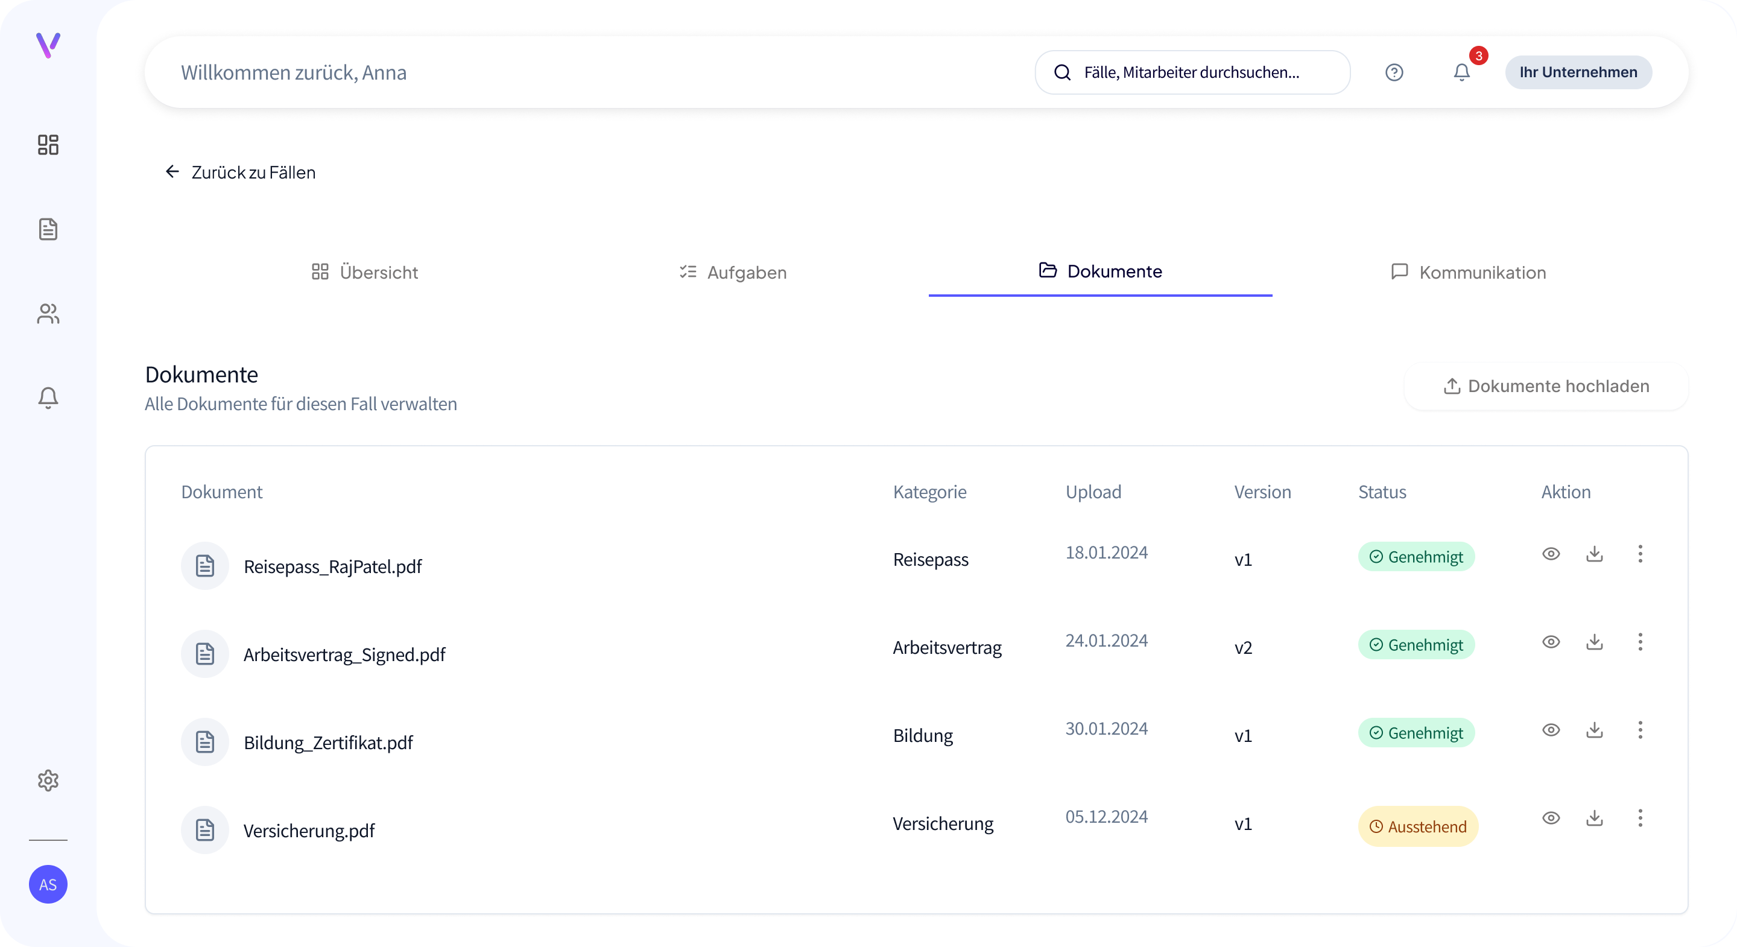Go back via Zurück zu Fällen
1737x947 pixels.
click(x=240, y=173)
